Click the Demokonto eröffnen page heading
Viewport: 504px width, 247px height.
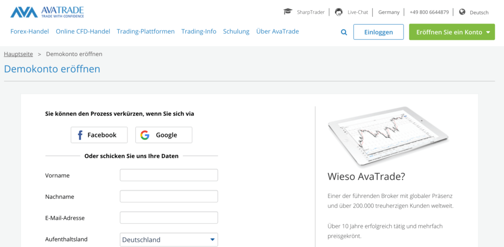(x=52, y=69)
